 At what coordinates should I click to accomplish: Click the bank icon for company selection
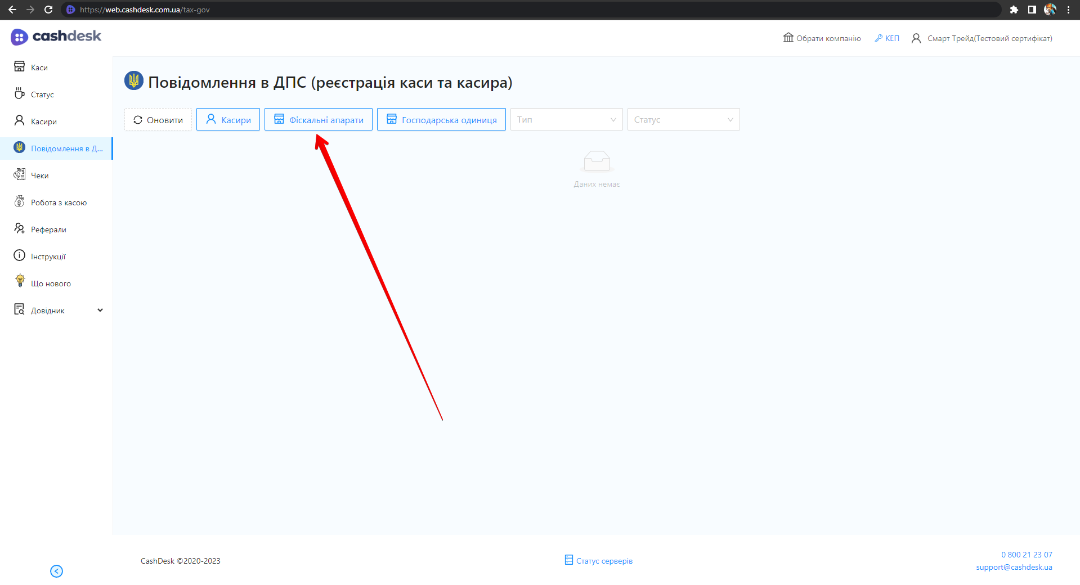pyautogui.click(x=788, y=38)
